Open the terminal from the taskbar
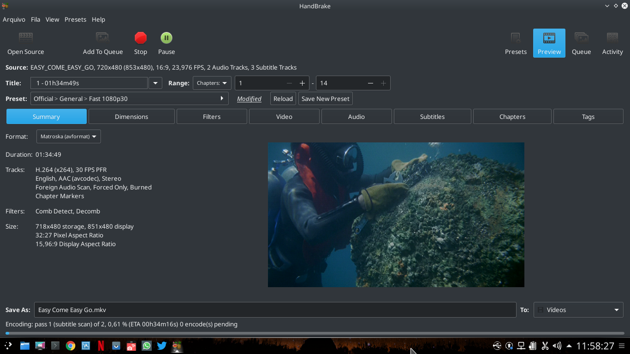The width and height of the screenshot is (630, 354). [x=55, y=346]
